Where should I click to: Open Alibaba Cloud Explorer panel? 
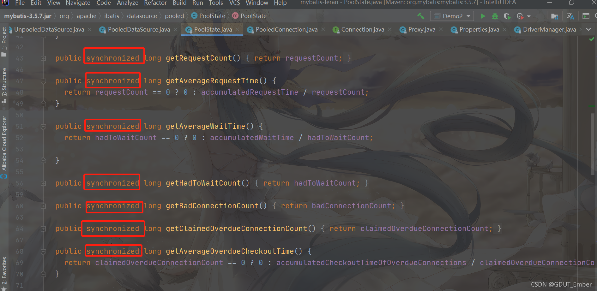pos(4,147)
